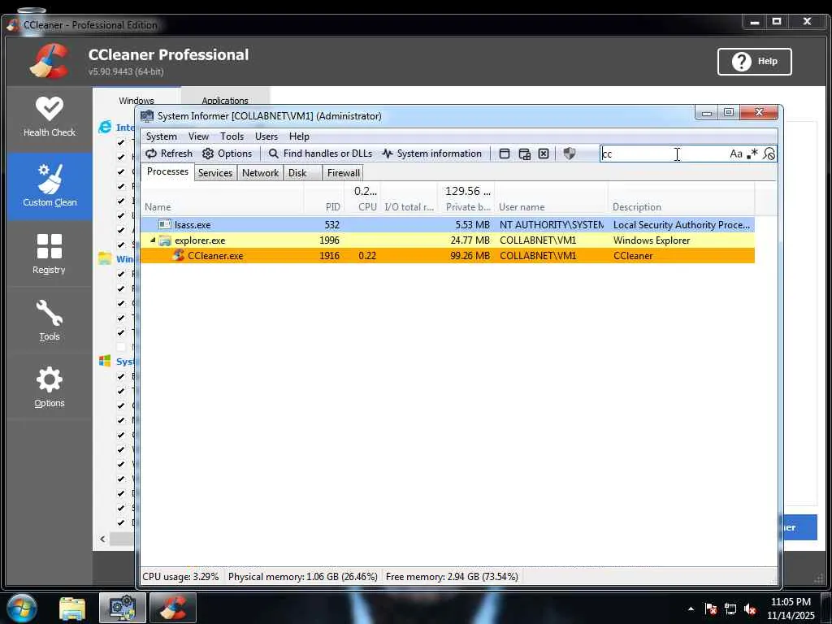The width and height of the screenshot is (832, 624).
Task: Click the search filter options icon
Action: point(769,154)
